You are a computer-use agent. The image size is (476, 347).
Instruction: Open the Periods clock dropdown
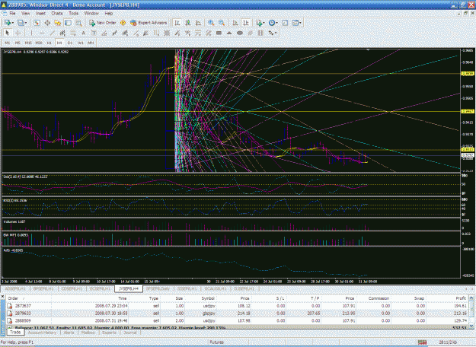tap(273, 23)
